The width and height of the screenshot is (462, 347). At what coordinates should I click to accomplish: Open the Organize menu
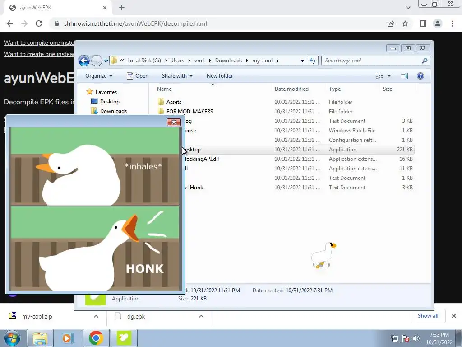99,76
